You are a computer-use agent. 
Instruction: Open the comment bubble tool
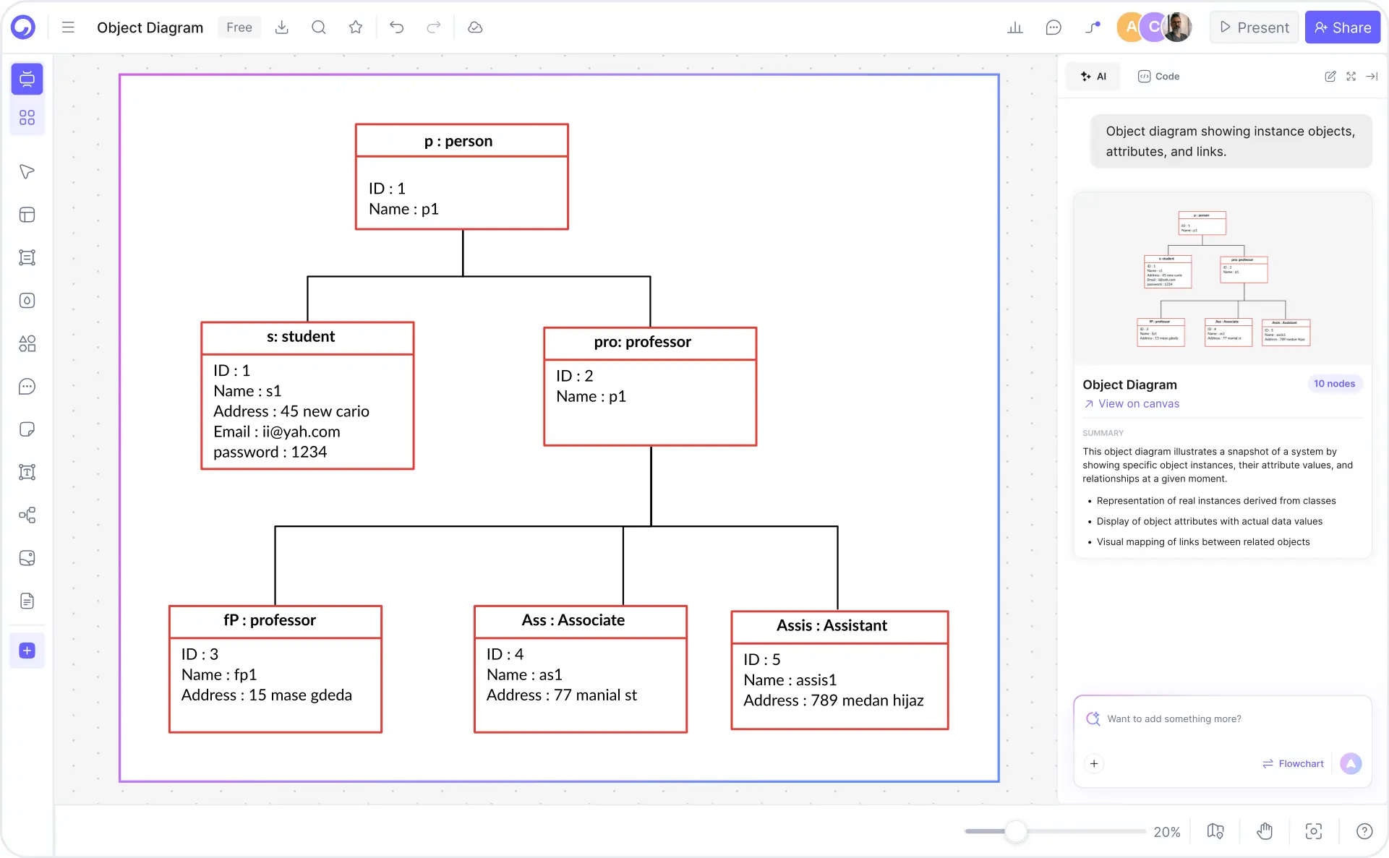pos(27,387)
